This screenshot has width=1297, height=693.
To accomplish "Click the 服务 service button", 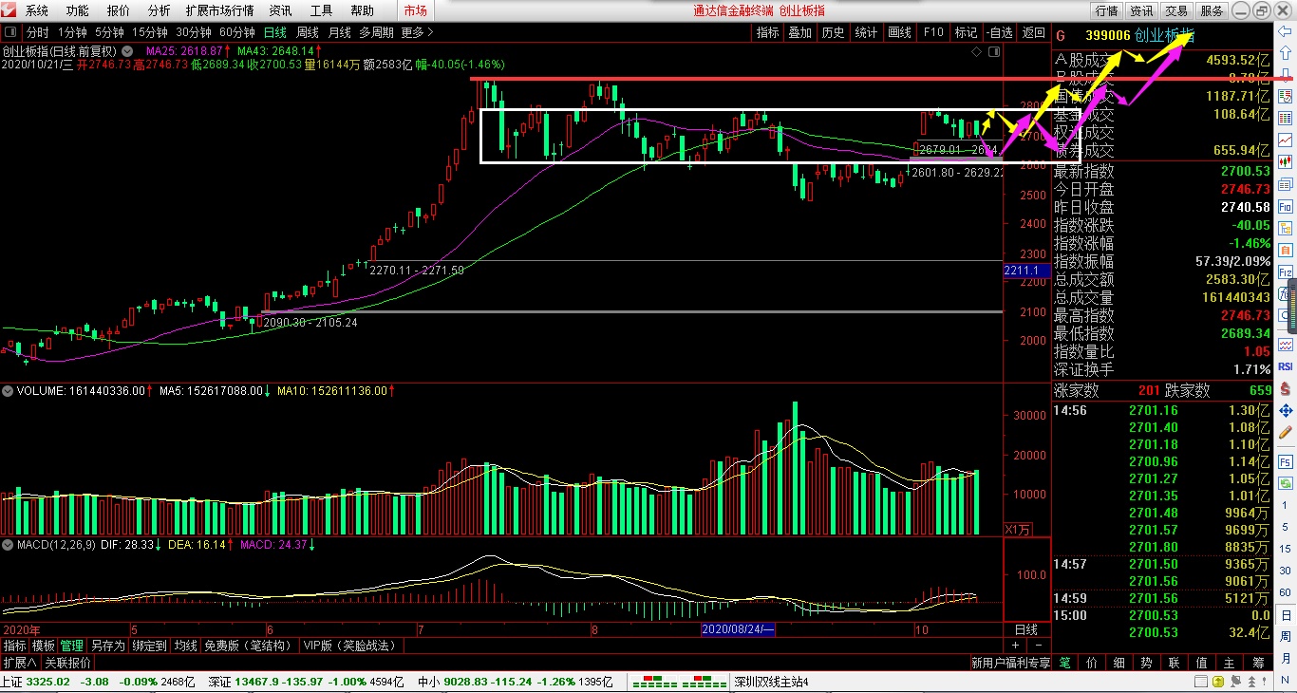I will 1212,10.
